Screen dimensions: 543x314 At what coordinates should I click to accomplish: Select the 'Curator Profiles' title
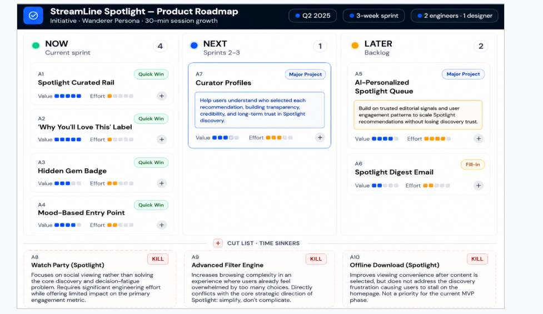(x=223, y=83)
